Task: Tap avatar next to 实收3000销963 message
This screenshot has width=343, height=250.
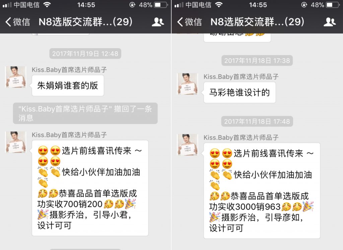Action: pyautogui.click(x=187, y=145)
